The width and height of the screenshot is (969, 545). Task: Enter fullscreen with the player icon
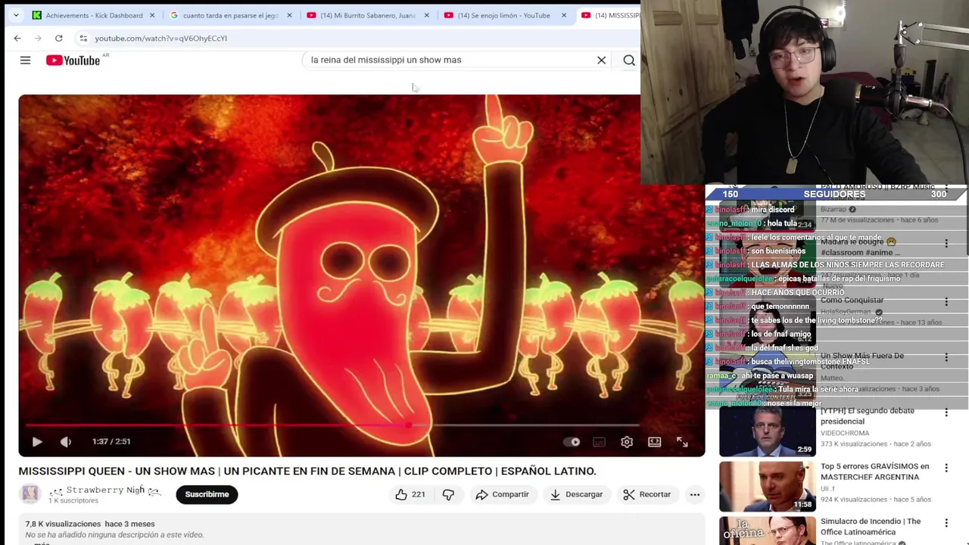pyautogui.click(x=682, y=441)
